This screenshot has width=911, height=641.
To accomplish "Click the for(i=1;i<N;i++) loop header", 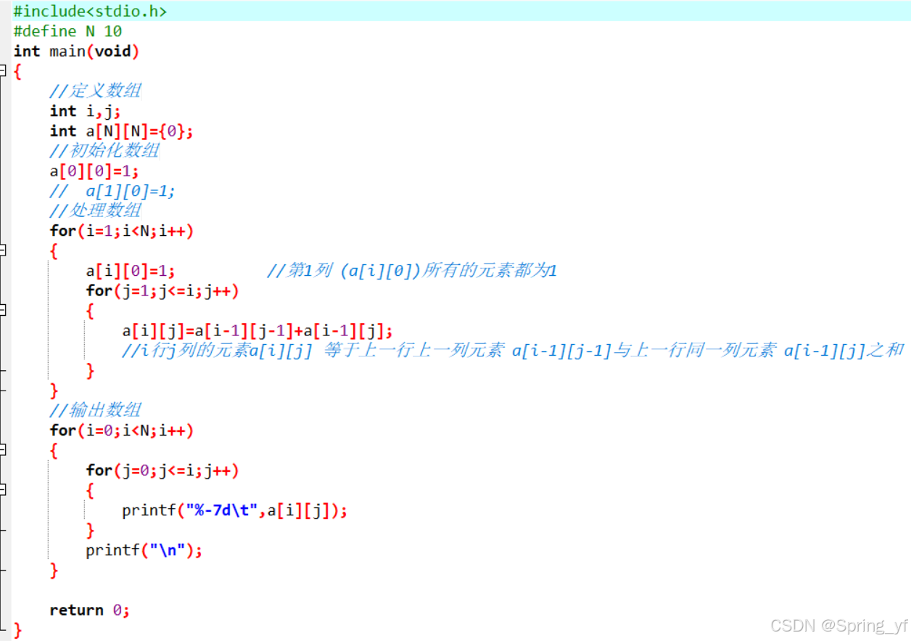I will [x=122, y=231].
